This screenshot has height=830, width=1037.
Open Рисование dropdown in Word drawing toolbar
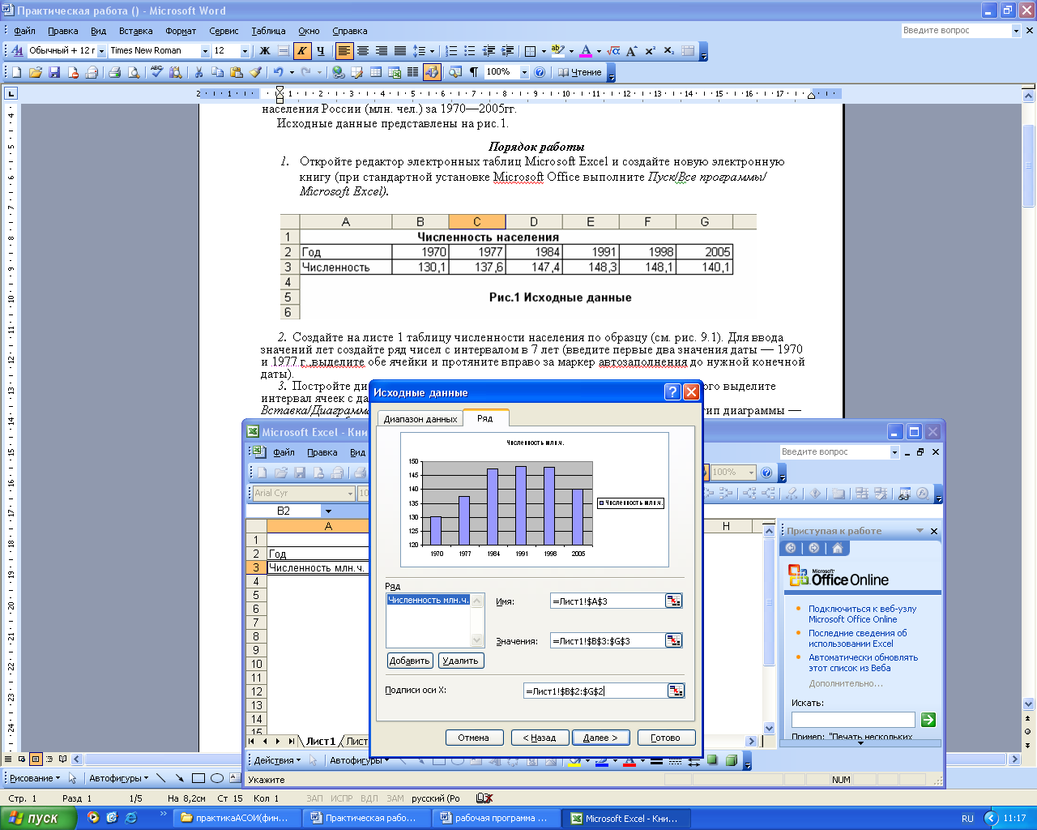tap(34, 778)
